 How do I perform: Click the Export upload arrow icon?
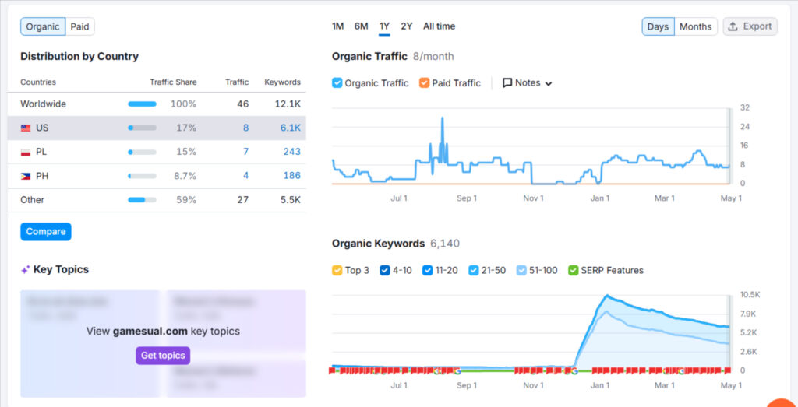[733, 26]
